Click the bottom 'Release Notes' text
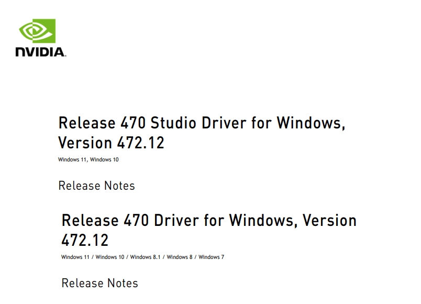Screen dimensions: 421x304 click(x=100, y=284)
